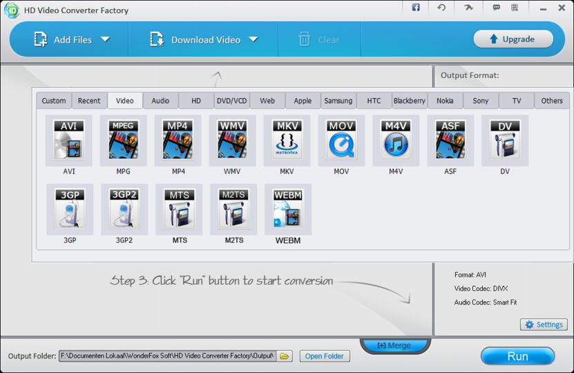The width and height of the screenshot is (574, 373).
Task: Switch to the Audio tab
Action: [x=160, y=101]
